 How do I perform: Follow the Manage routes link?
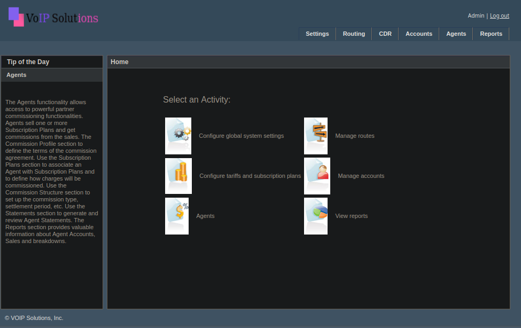click(354, 136)
